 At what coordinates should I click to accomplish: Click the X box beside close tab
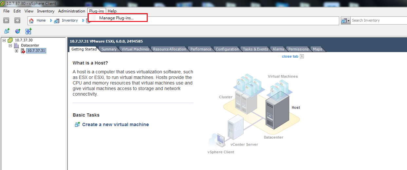pos(302,56)
